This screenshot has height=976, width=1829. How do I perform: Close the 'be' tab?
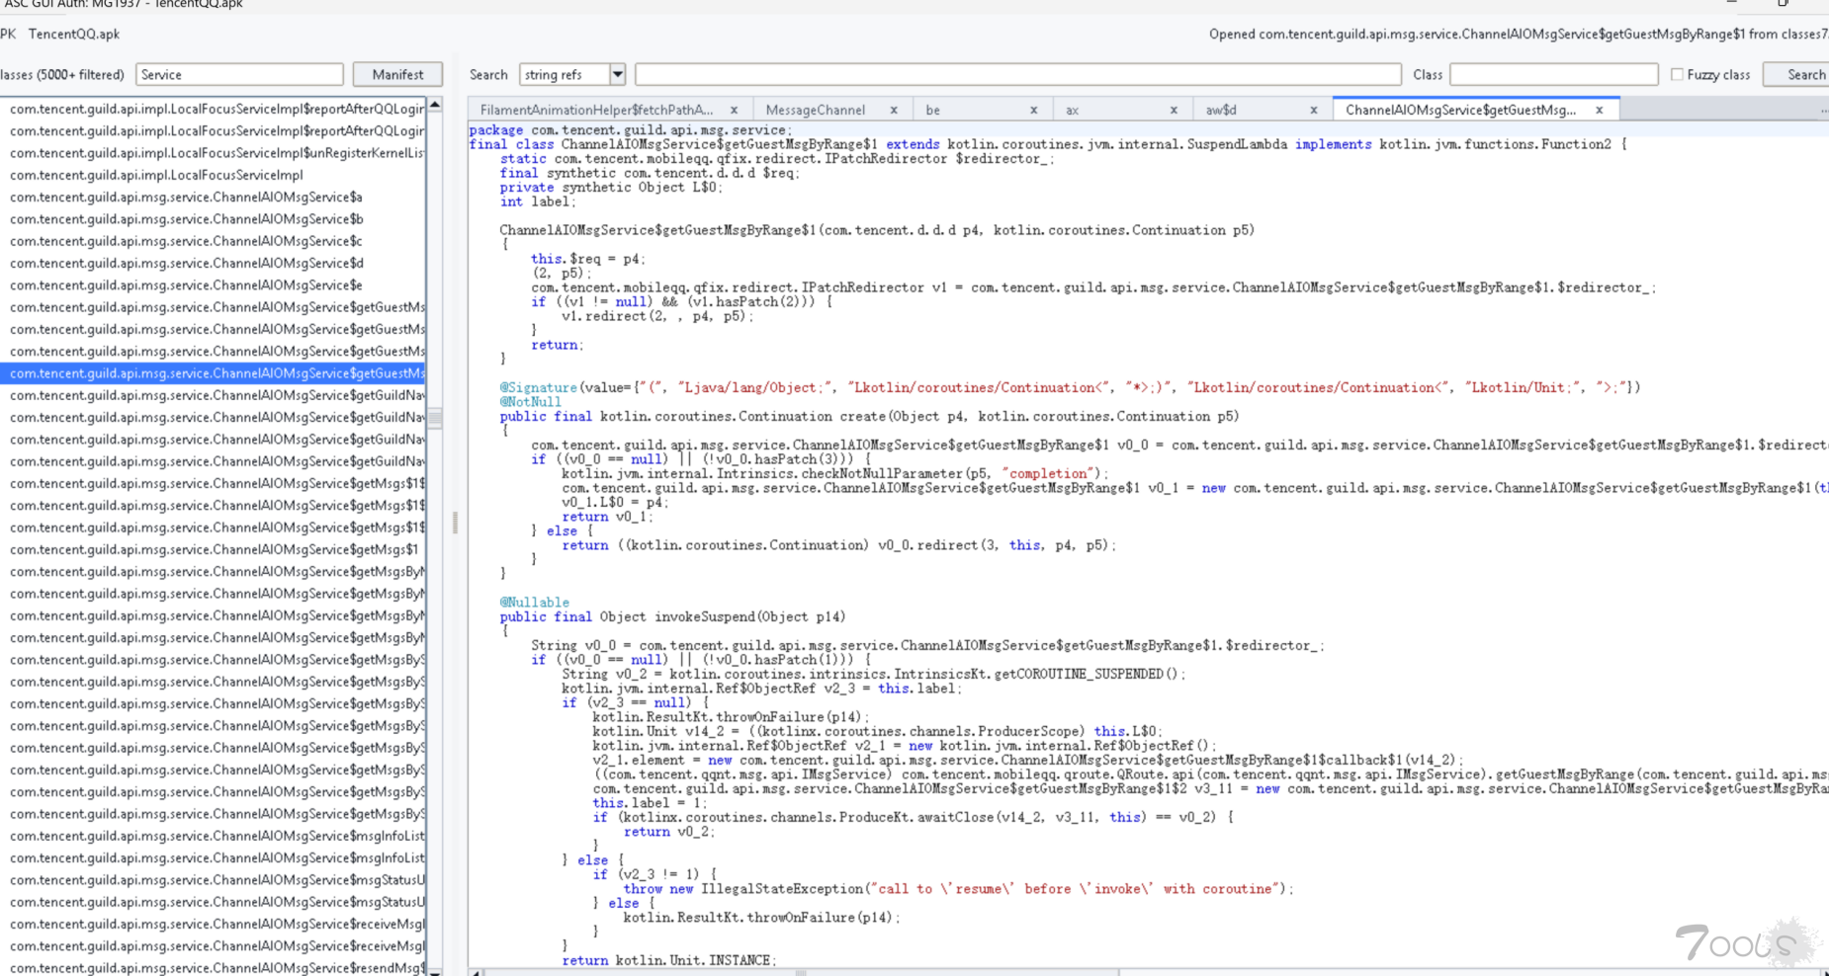tap(1034, 111)
